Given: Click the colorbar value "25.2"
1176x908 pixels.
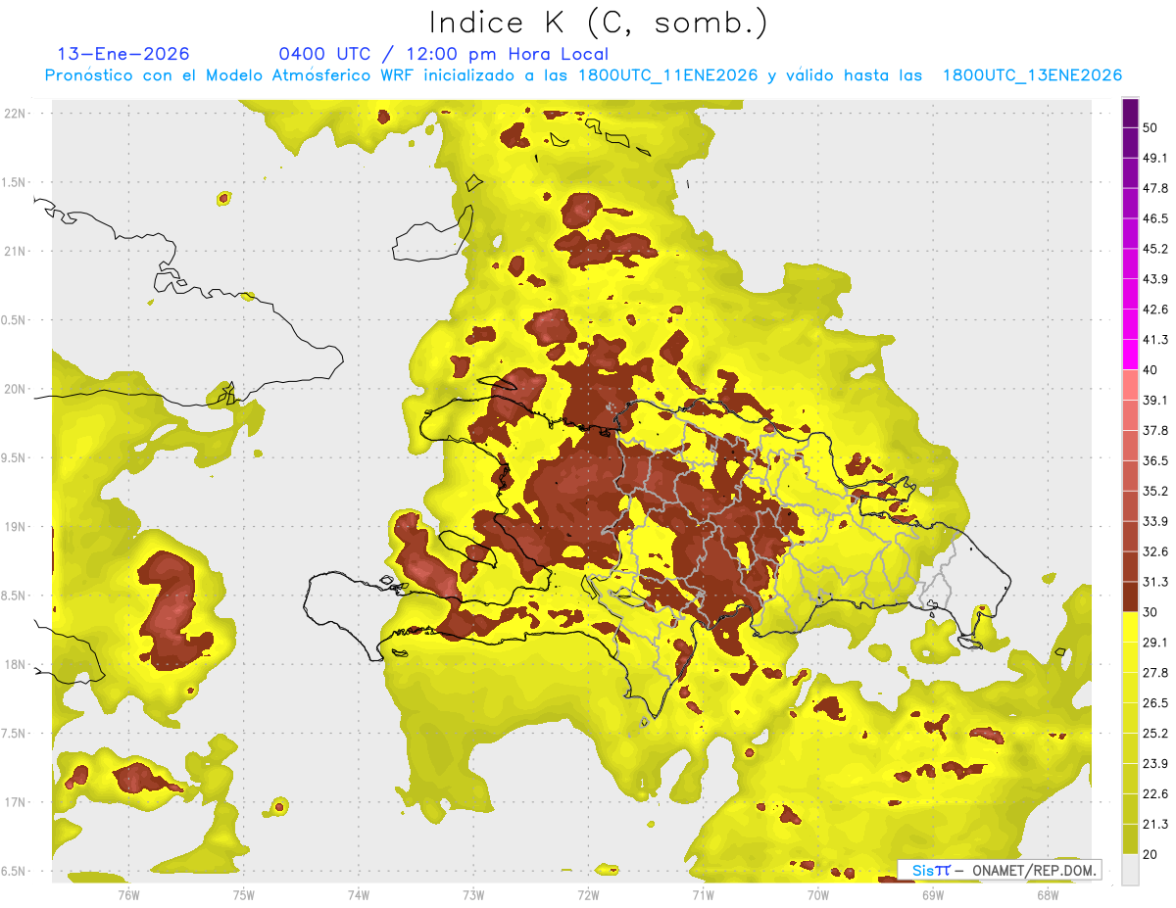Looking at the screenshot, I should click(x=1155, y=734).
